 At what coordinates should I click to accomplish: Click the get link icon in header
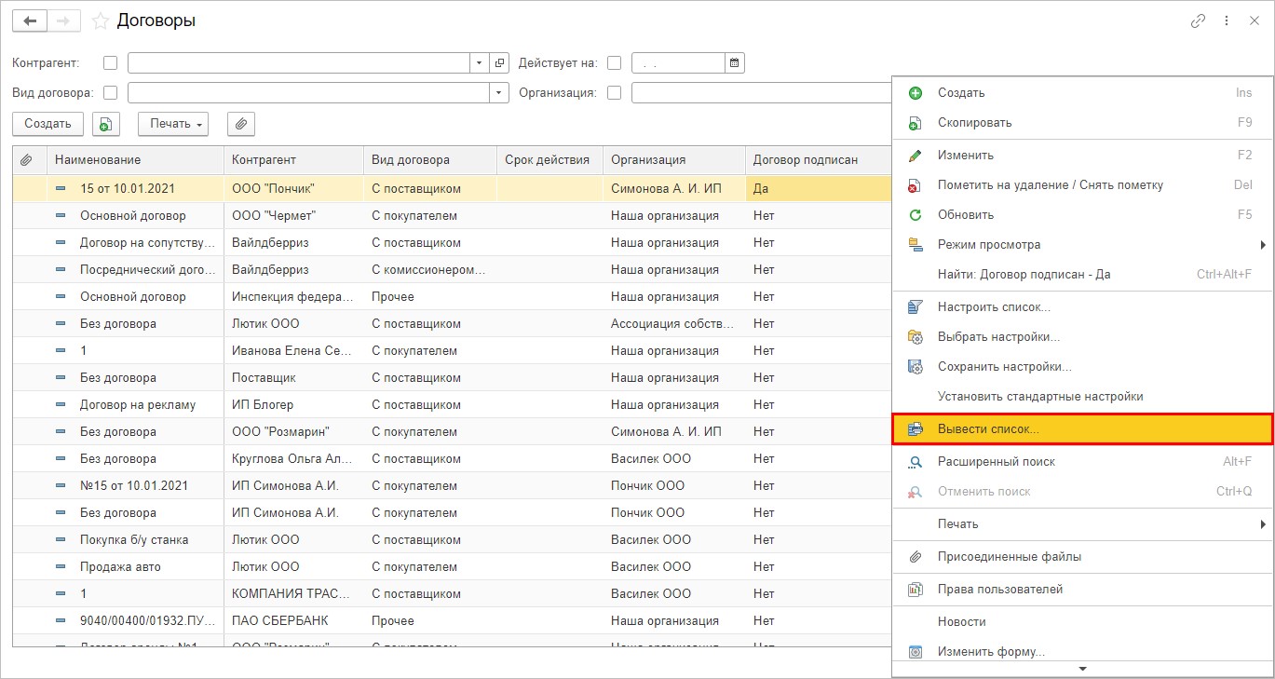click(1198, 20)
